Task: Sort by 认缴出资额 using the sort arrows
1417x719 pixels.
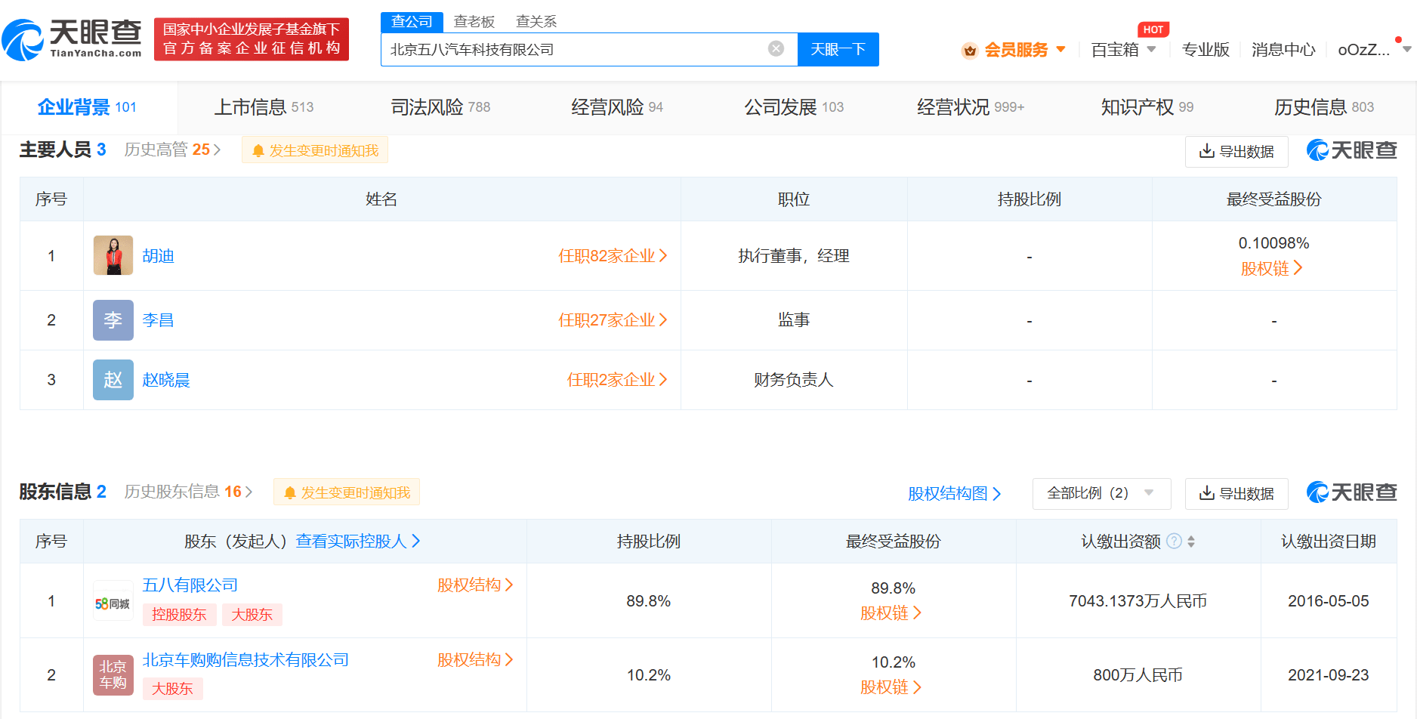Action: tap(1191, 542)
